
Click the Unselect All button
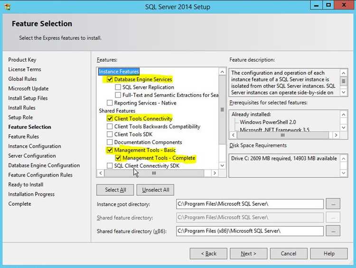155,190
